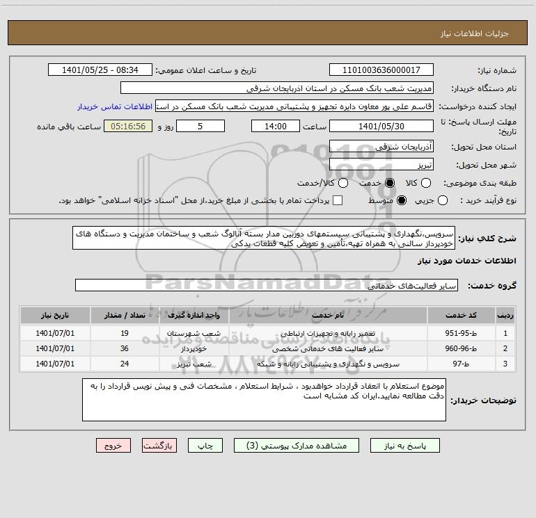
Task: Click the remaining time field 05:16:56
Action: pos(128,126)
